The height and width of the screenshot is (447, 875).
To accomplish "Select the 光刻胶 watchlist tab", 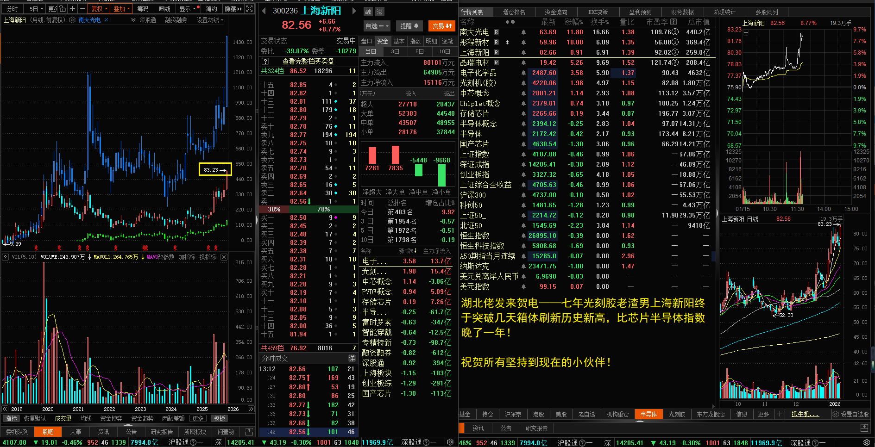I will (x=677, y=414).
